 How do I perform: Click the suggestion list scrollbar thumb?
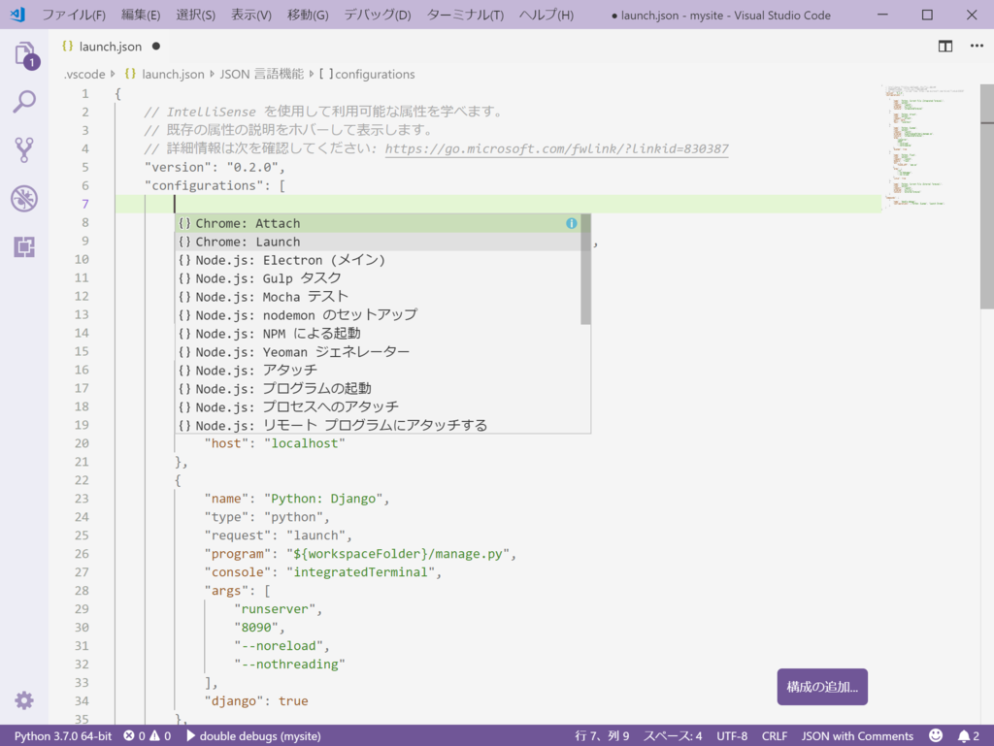(585, 269)
